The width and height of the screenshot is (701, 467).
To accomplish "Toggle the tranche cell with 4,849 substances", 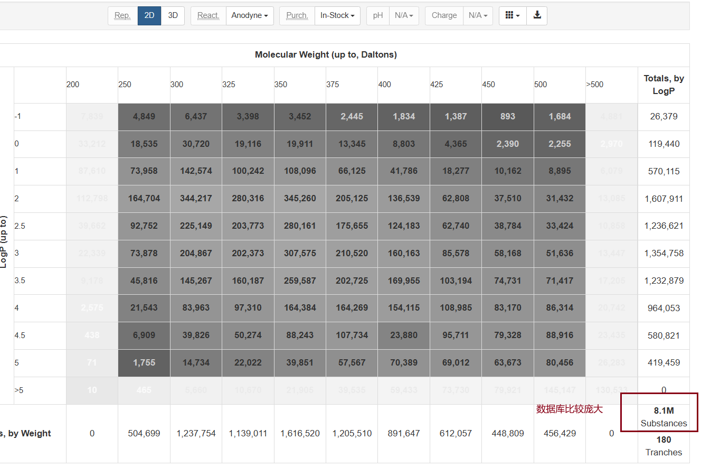I will point(144,117).
